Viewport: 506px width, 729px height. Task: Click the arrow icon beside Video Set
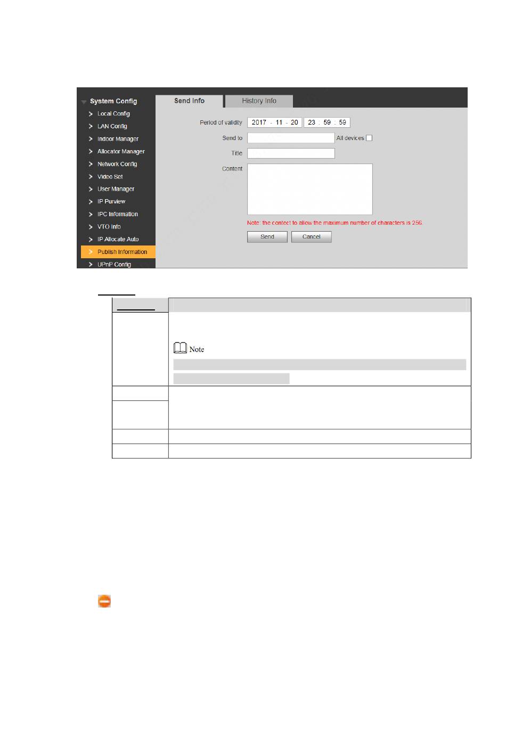pos(91,177)
